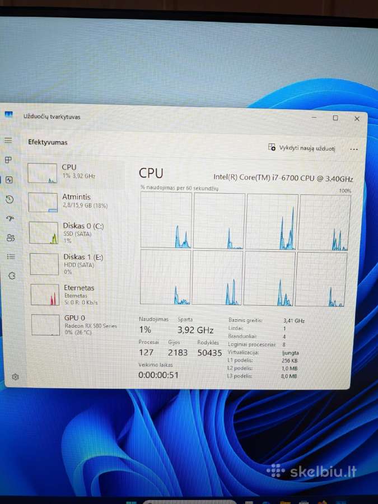This screenshot has width=378, height=504.
Task: Click the Bazinis greitis 3,41 GHz value
Action: pyautogui.click(x=294, y=321)
